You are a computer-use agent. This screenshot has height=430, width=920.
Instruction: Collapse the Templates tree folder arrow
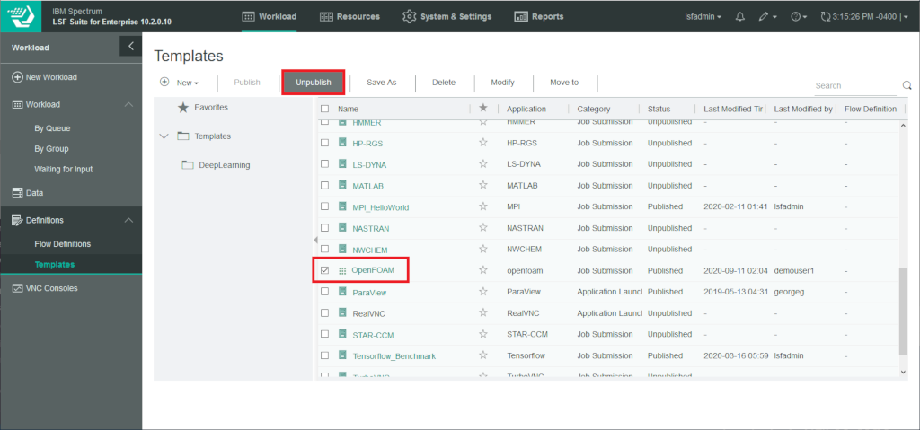pos(164,136)
